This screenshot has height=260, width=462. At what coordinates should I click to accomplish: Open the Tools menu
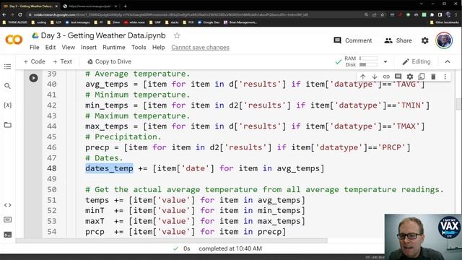139,48
